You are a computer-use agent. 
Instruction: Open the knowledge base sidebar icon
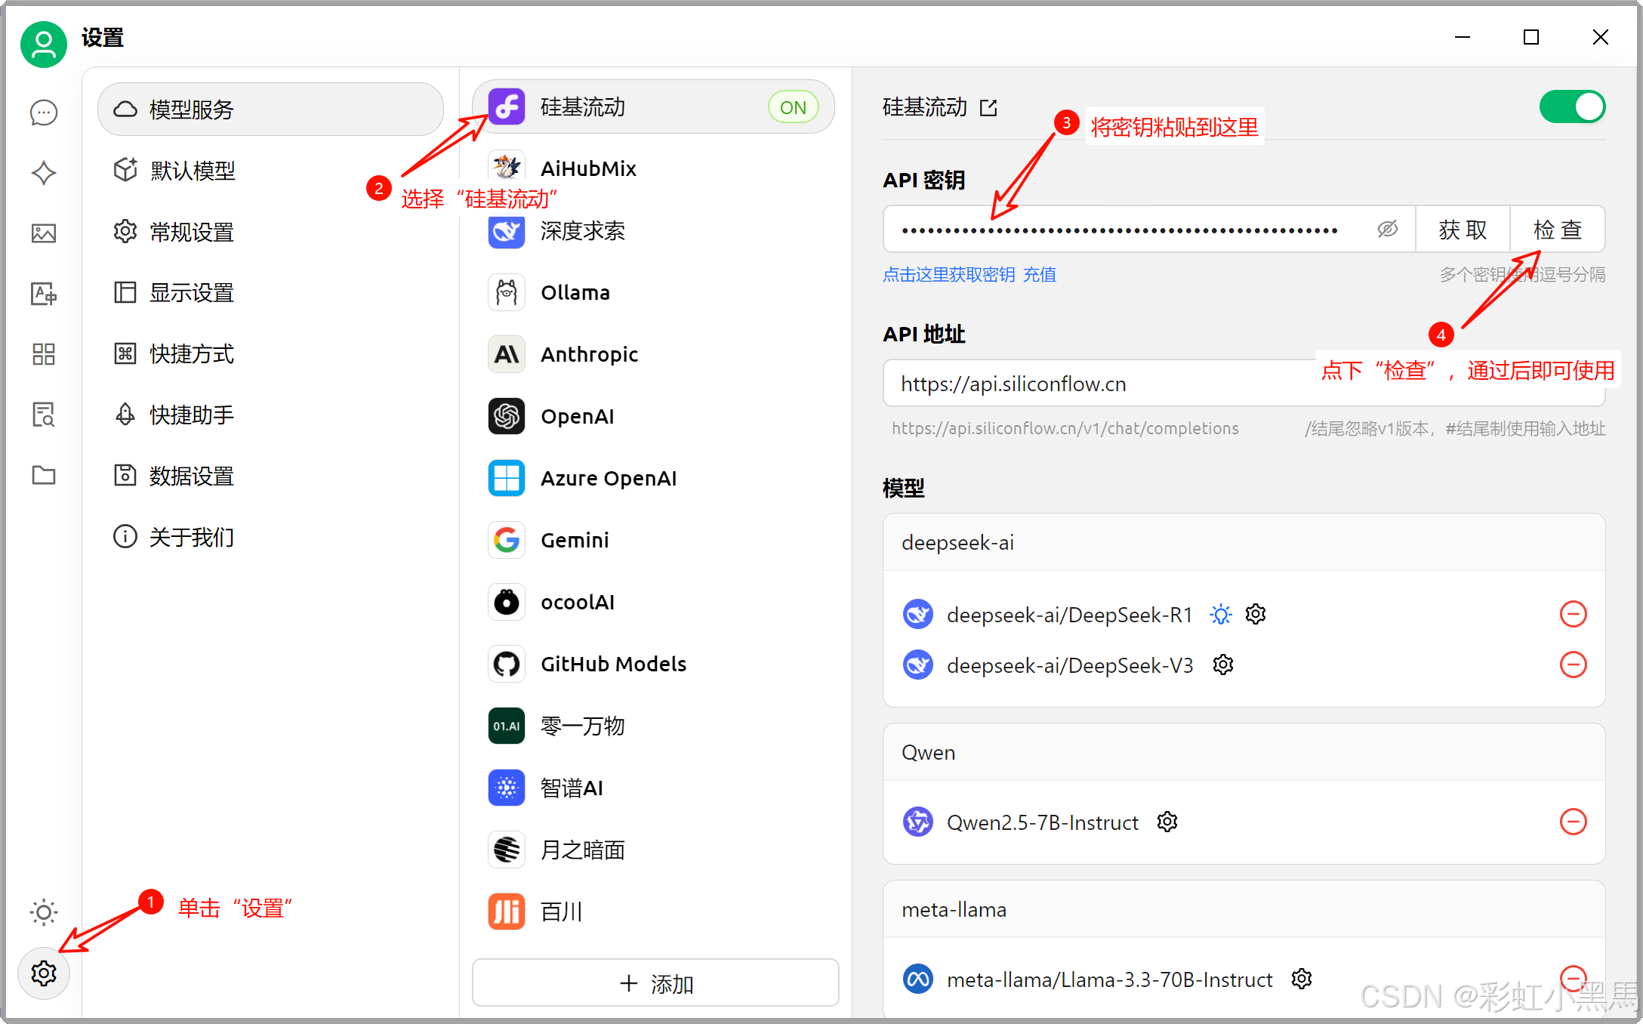click(44, 415)
